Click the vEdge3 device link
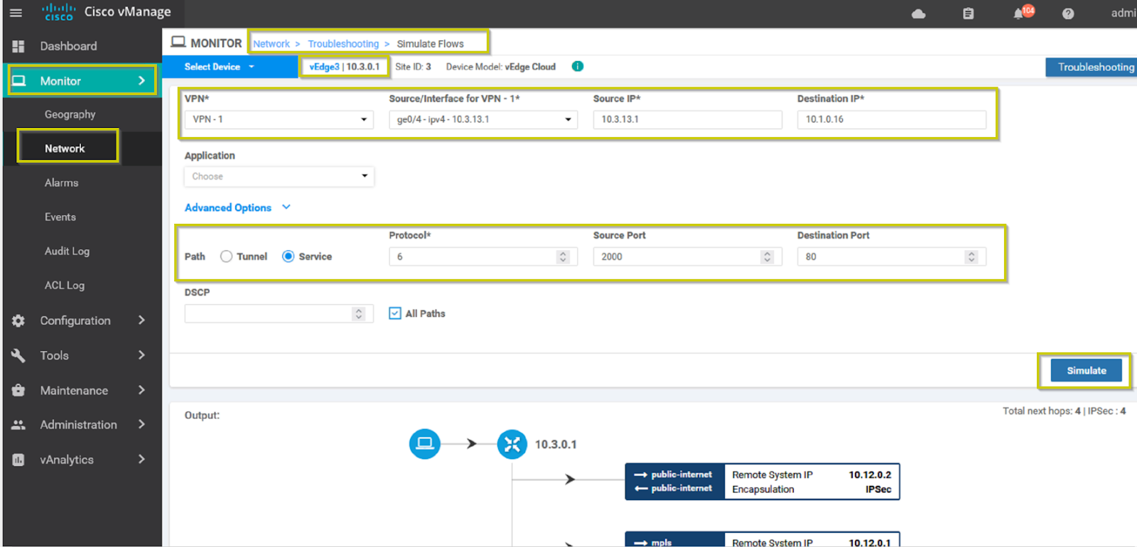The width and height of the screenshot is (1137, 547). point(324,66)
